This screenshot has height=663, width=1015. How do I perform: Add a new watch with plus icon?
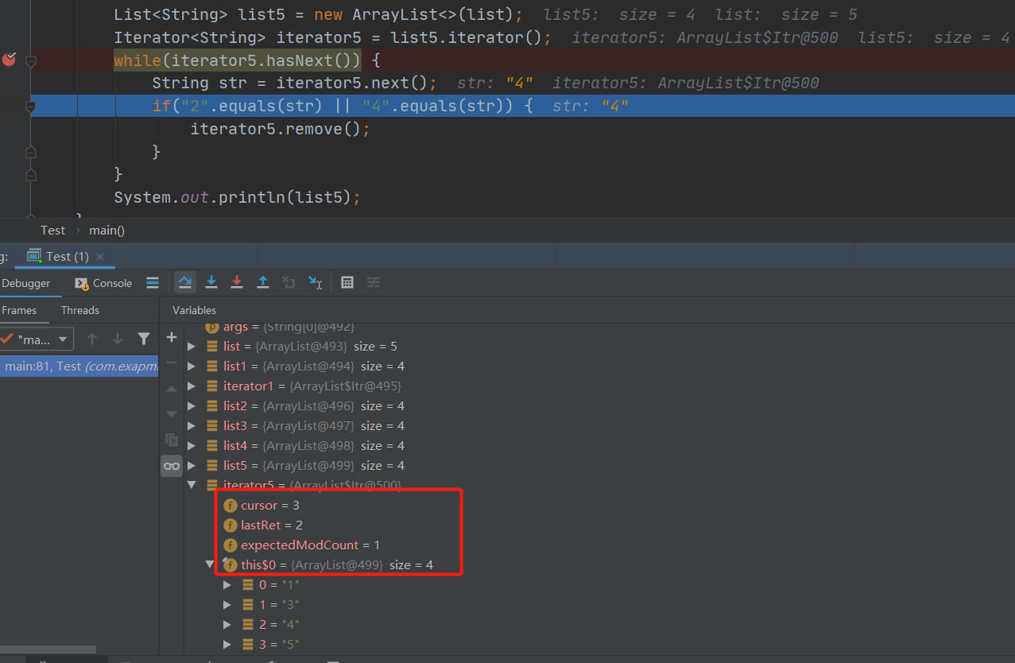pyautogui.click(x=172, y=338)
